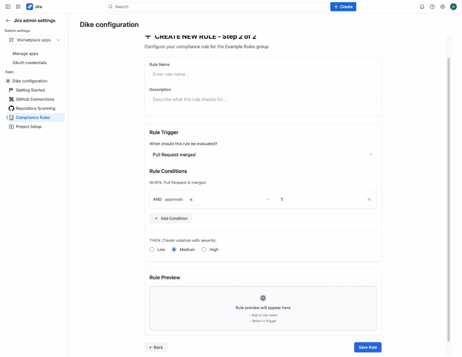Click the Jira logo icon
462x357 pixels.
tap(30, 7)
